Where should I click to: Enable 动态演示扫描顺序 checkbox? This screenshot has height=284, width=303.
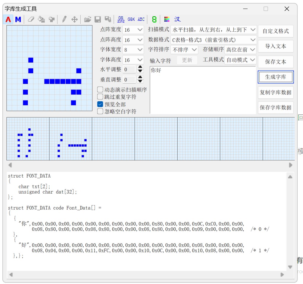tap(100, 90)
